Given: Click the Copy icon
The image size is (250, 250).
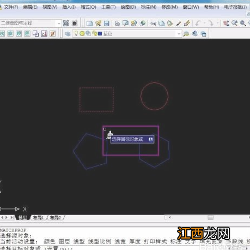Looking at the screenshot, I should pyautogui.click(x=161, y=23).
